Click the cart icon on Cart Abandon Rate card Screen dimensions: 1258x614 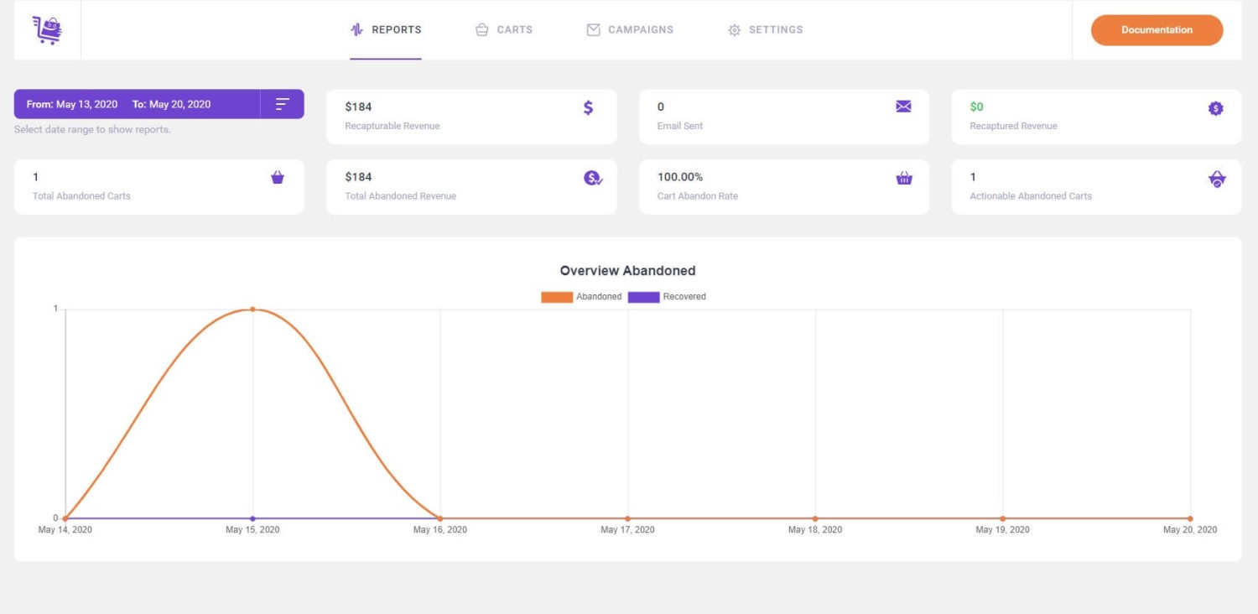coord(903,178)
